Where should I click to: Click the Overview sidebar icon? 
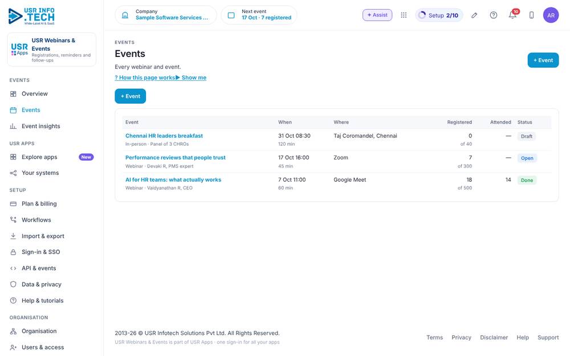[13, 94]
